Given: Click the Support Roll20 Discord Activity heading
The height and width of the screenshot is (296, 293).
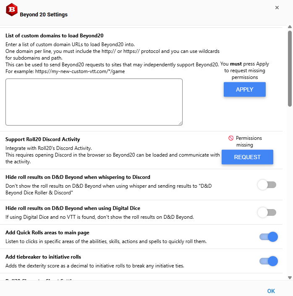Looking at the screenshot, I should [43, 139].
